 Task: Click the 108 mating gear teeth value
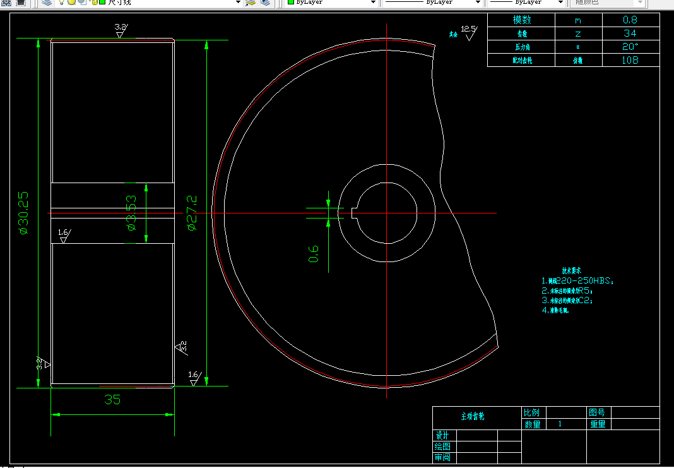tap(630, 60)
